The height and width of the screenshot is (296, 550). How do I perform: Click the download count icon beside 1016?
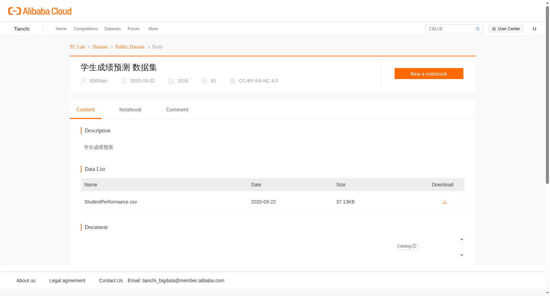click(171, 81)
